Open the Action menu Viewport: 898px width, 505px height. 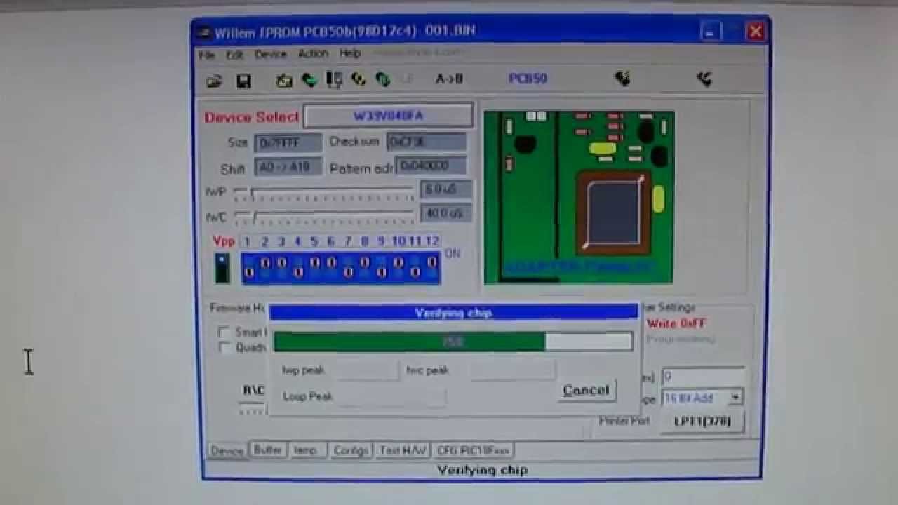coord(313,53)
